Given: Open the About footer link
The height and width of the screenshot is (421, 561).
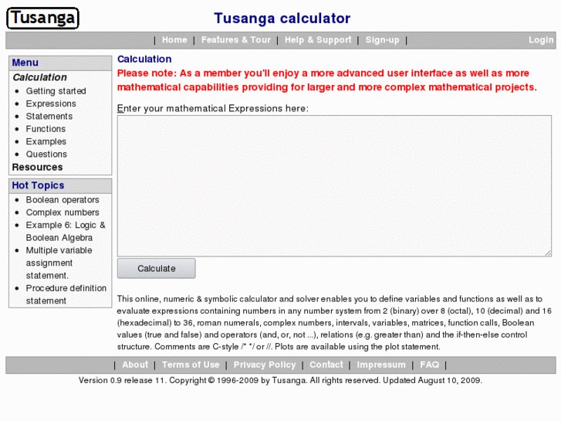Looking at the screenshot, I should coord(135,365).
